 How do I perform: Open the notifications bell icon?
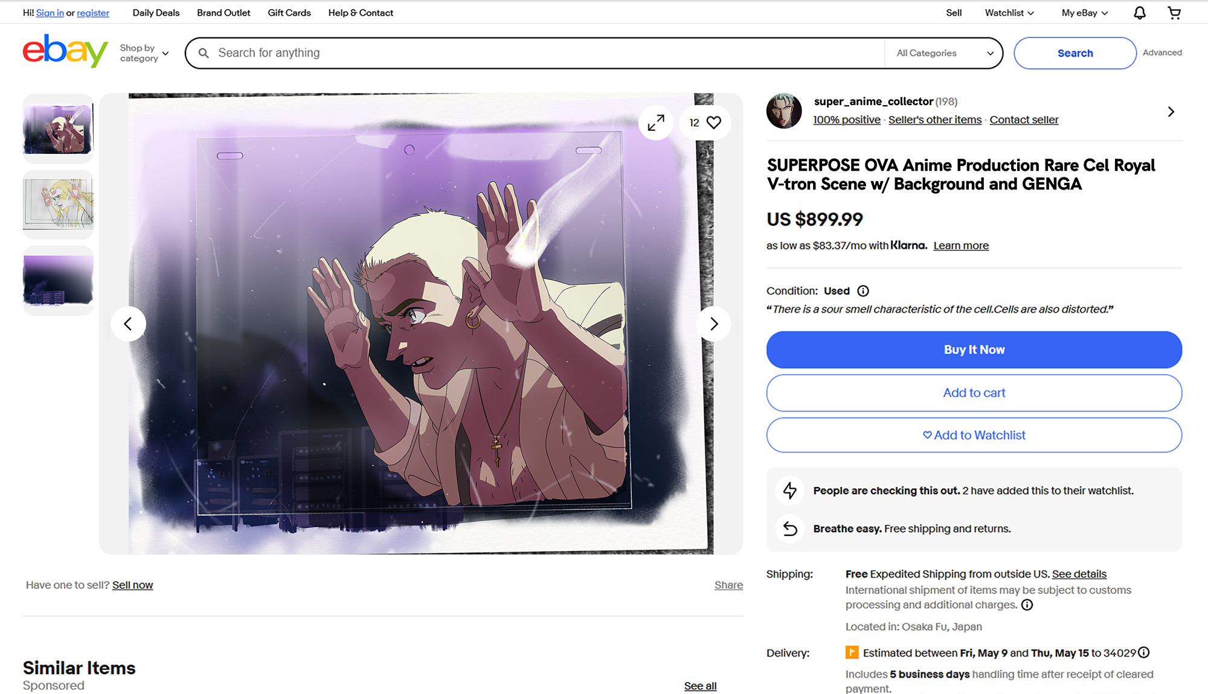click(x=1139, y=13)
